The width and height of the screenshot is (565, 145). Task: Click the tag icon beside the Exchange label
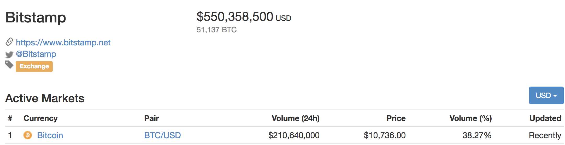[x=9, y=65]
